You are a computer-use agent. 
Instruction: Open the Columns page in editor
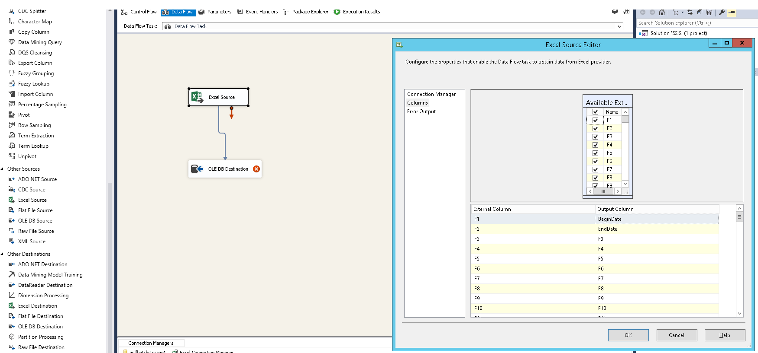[418, 103]
